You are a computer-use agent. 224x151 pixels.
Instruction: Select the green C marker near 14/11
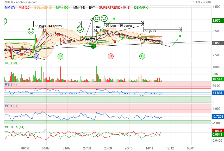[x=142, y=56]
